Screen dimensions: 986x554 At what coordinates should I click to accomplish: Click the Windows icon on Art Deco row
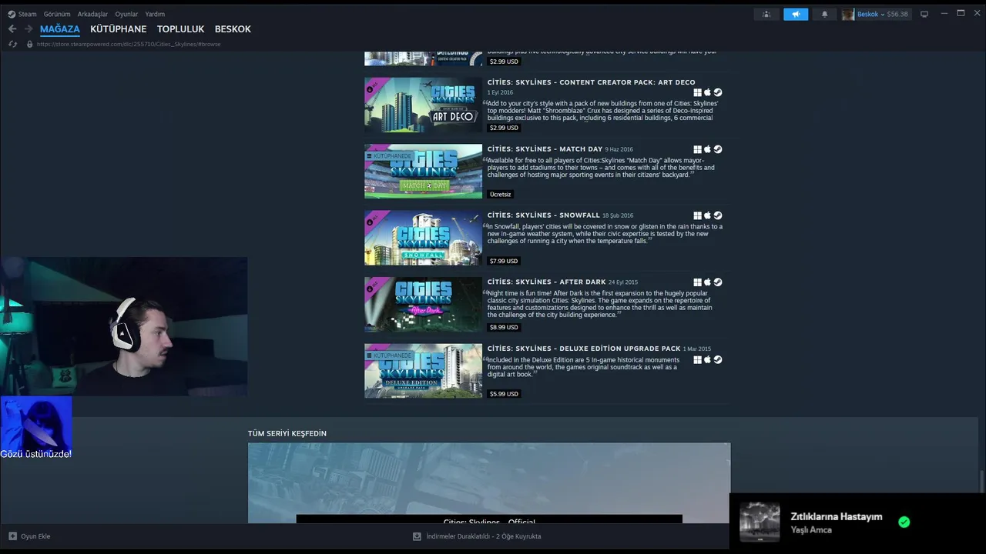(x=697, y=92)
